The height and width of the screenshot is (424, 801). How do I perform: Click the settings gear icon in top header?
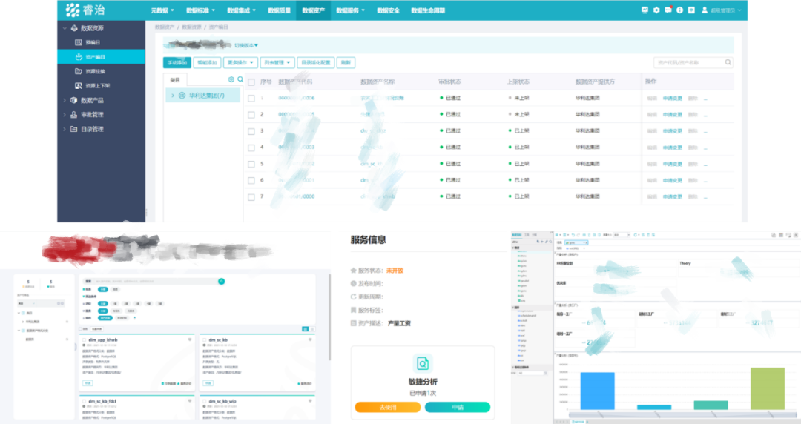(656, 10)
